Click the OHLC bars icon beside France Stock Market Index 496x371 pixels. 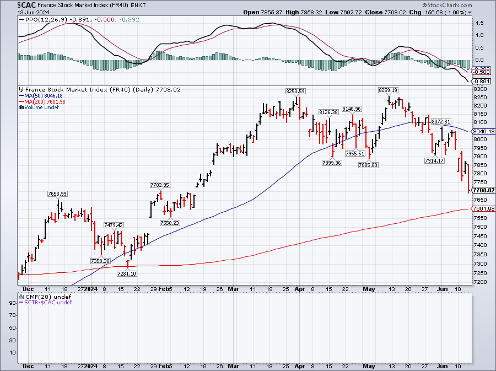point(20,89)
